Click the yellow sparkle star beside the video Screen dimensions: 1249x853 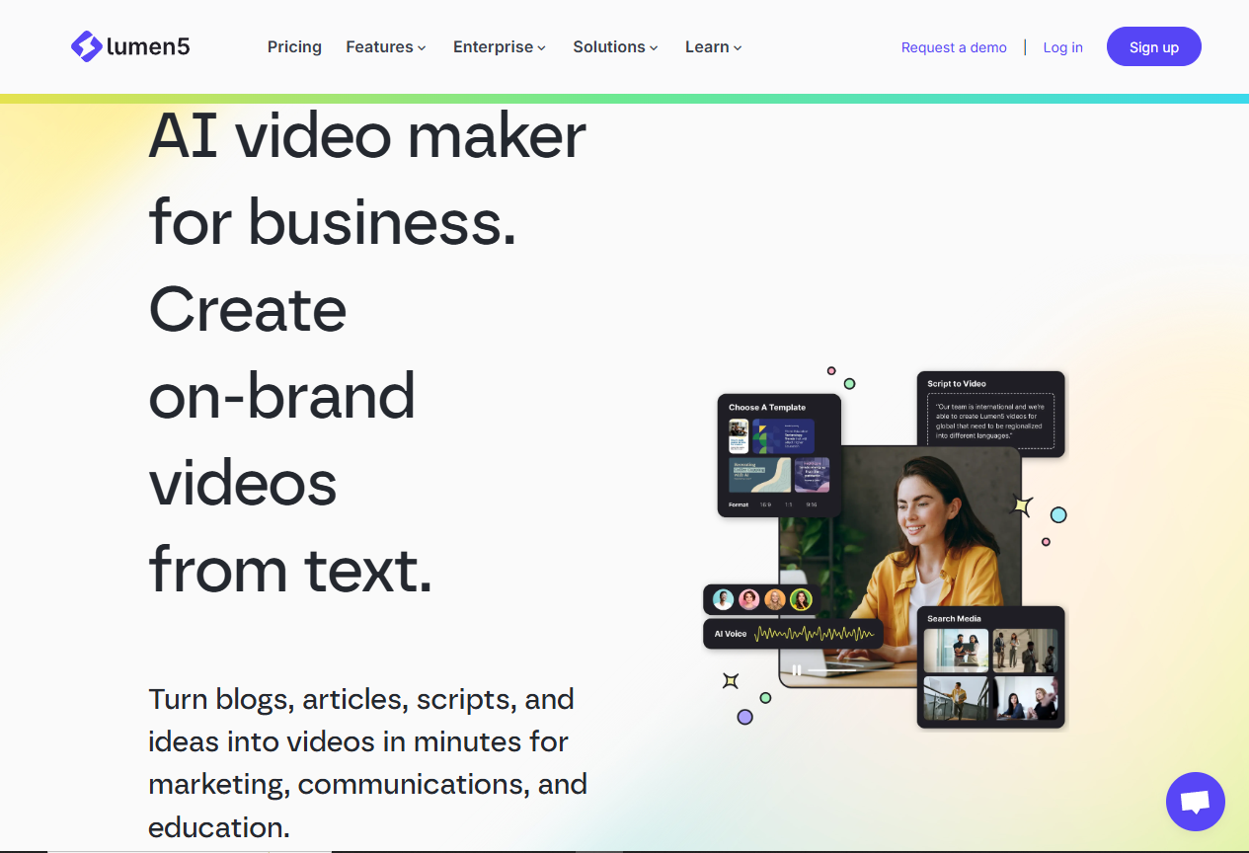[x=1023, y=506]
